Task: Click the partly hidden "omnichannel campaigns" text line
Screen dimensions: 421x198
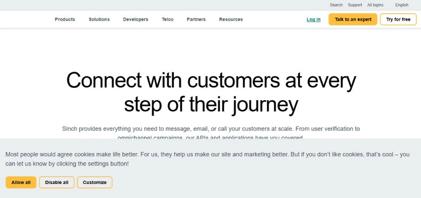Action: pyautogui.click(x=211, y=137)
